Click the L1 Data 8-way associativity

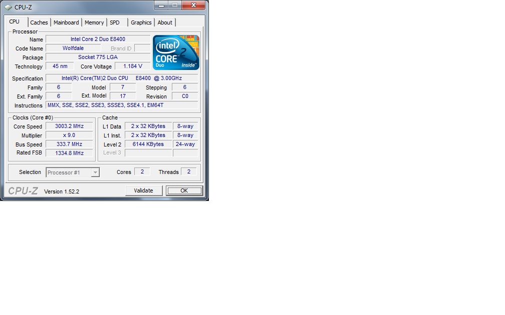tap(185, 126)
